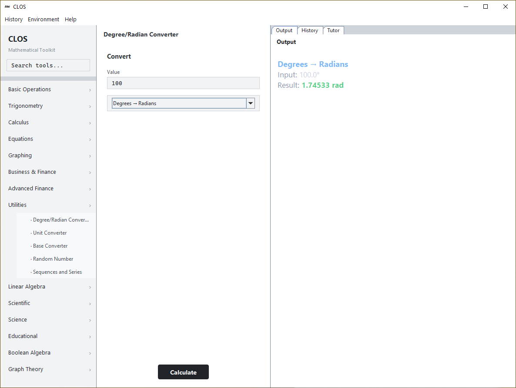Click the CLOS app icon in title bar
Screen dimensions: 516x388
(7, 7)
